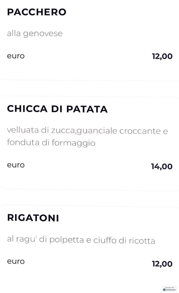The width and height of the screenshot is (179, 293).
Task: Click the 'euro' label under PACCHERO
Action: pos(16,56)
